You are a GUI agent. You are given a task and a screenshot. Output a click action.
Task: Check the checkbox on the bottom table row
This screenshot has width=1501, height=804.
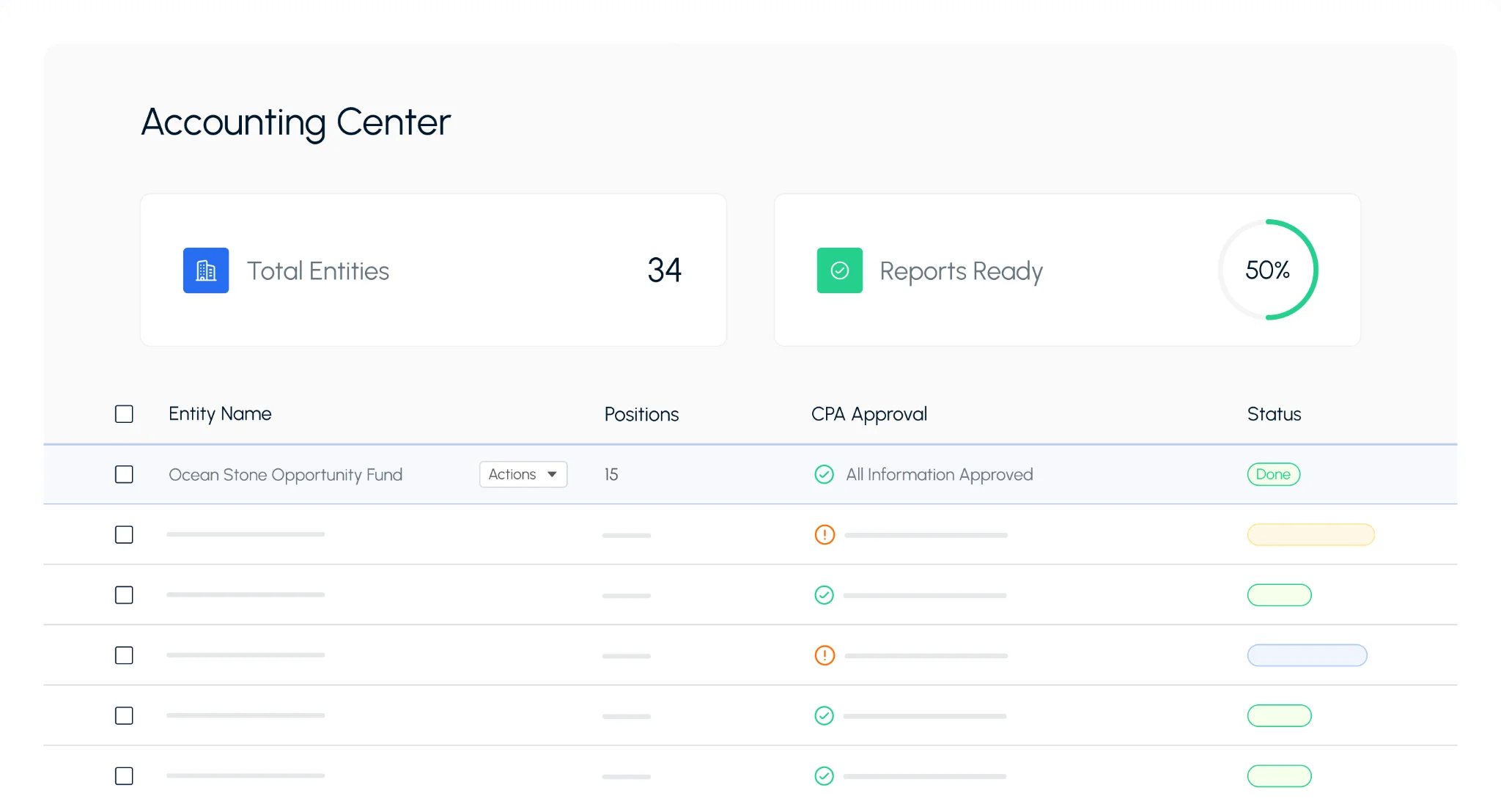coord(124,776)
